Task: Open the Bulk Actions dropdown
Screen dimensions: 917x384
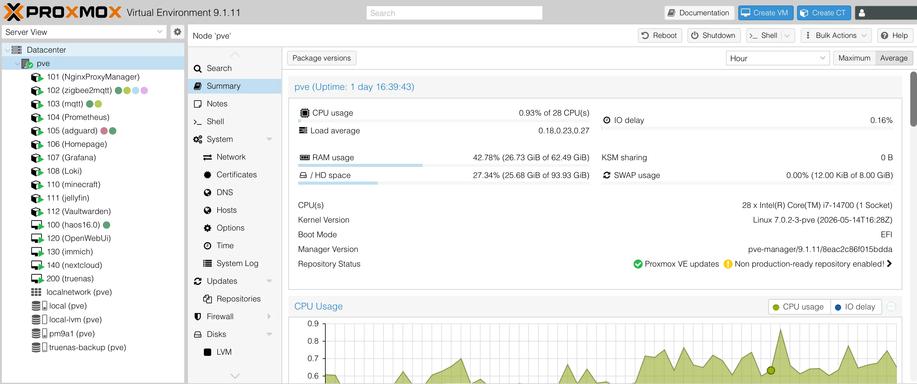Action: click(836, 35)
